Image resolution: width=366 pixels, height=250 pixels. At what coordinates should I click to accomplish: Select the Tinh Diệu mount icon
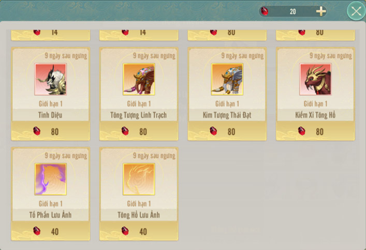click(50, 79)
